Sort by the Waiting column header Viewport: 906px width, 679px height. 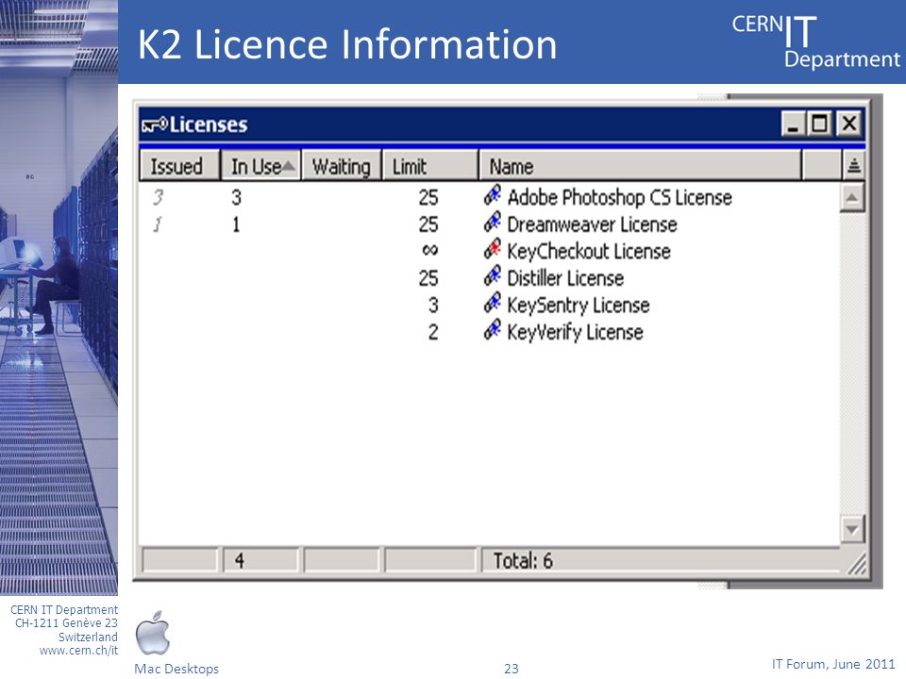coord(342,166)
